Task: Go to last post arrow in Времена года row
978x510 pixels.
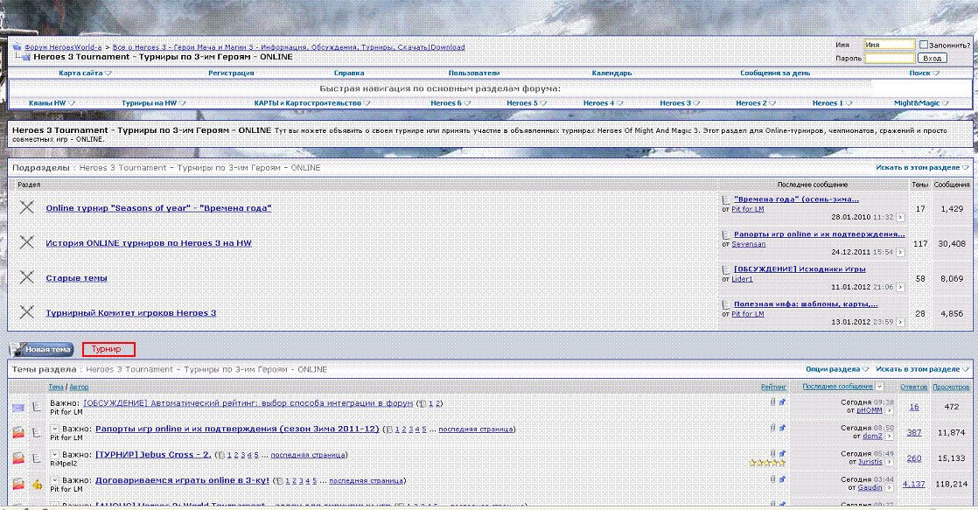Action: [x=901, y=217]
